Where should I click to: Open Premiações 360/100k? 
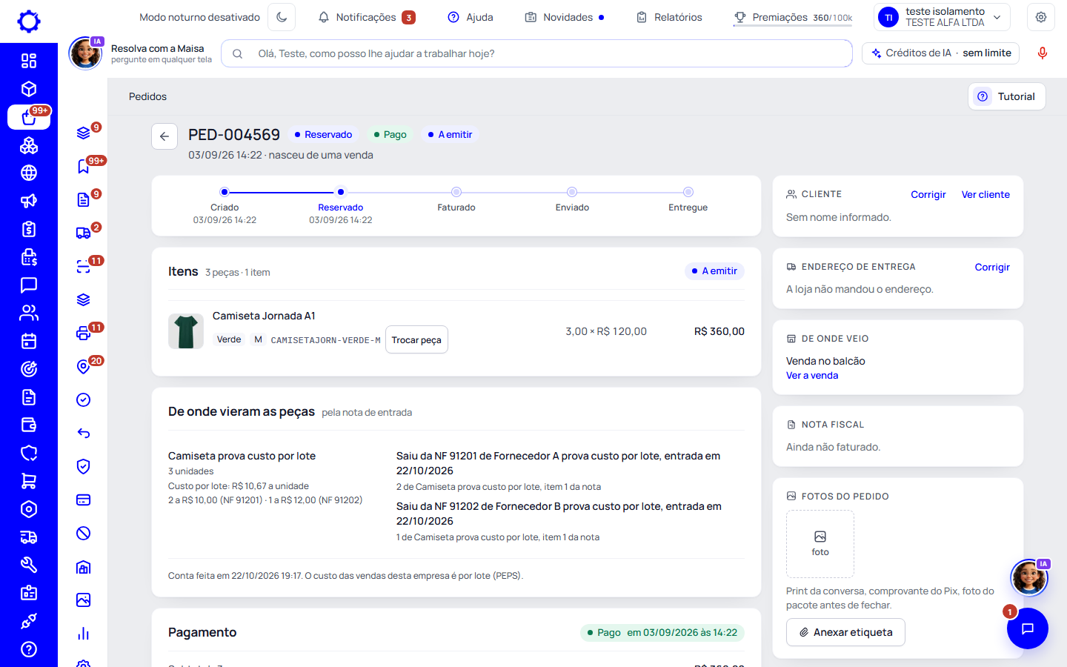(x=793, y=17)
